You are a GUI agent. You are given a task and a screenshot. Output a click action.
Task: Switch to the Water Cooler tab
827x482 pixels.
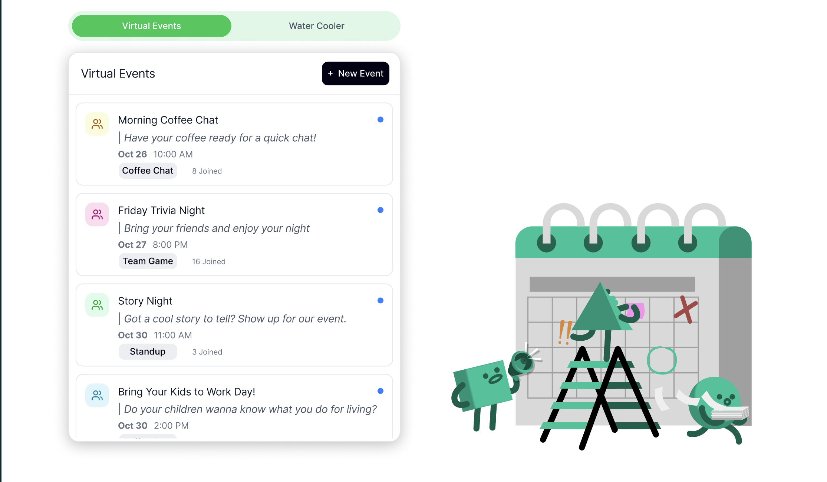pyautogui.click(x=317, y=26)
